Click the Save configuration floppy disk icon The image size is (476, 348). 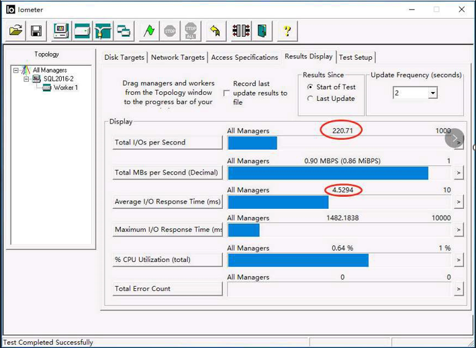pyautogui.click(x=36, y=31)
